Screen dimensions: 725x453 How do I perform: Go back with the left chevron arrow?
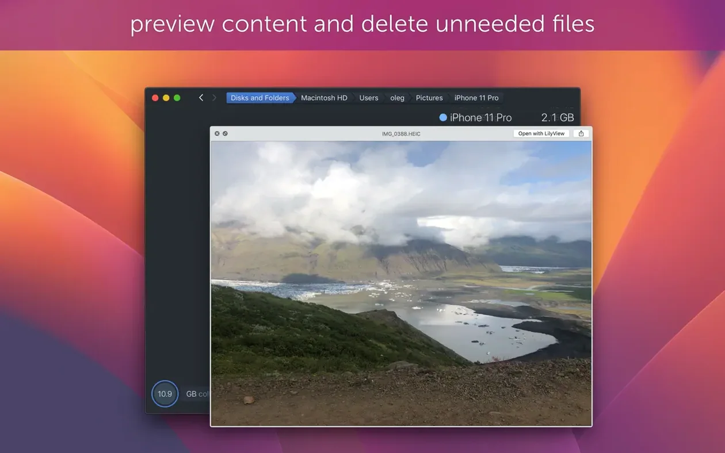pyautogui.click(x=201, y=98)
